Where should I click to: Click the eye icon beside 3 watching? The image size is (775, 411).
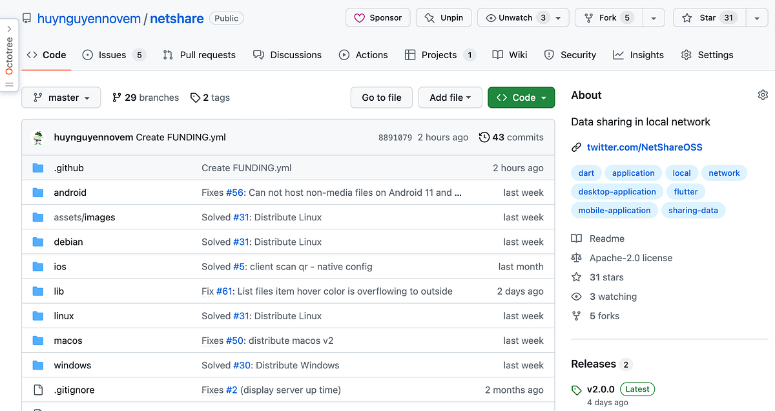coord(577,297)
